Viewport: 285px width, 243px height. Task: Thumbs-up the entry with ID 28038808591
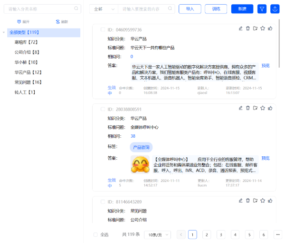click(x=270, y=108)
